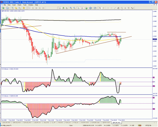This screenshot has height=127, width=158.
Task: Open the Insert menu
Action: pyautogui.click(x=14, y=5)
